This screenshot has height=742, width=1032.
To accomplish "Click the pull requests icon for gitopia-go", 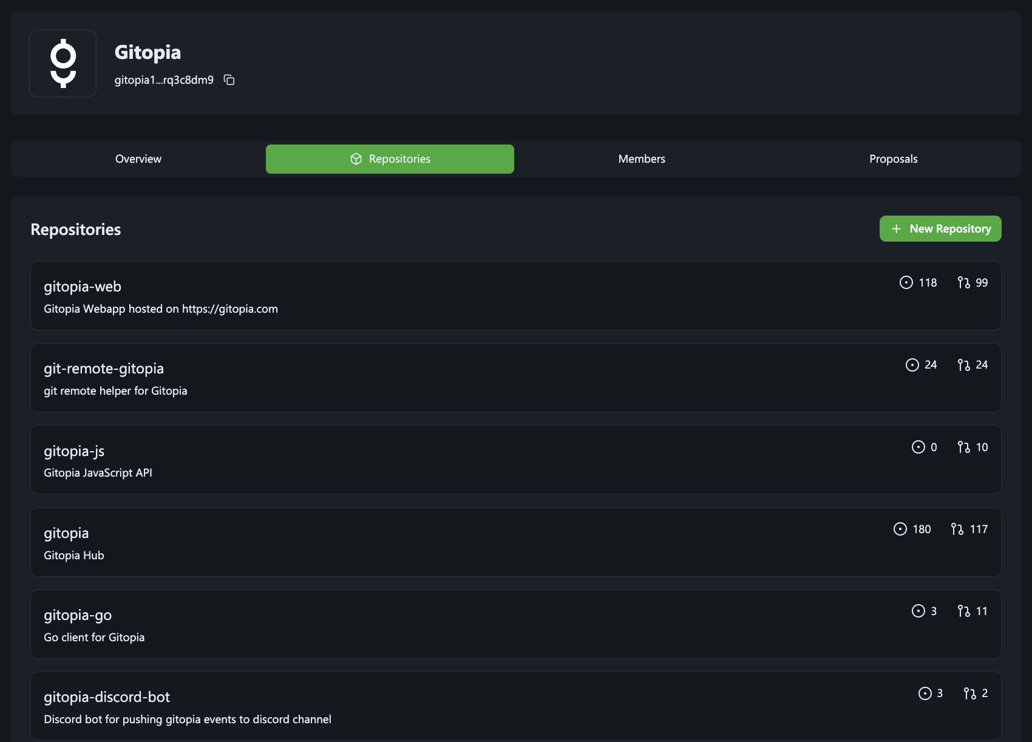I will [963, 611].
